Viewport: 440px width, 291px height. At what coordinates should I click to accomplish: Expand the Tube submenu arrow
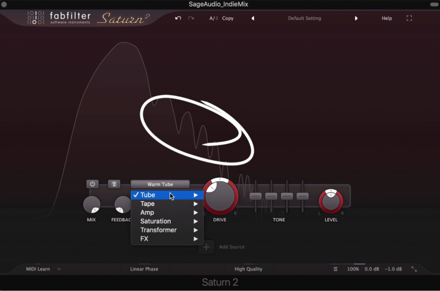click(x=195, y=195)
